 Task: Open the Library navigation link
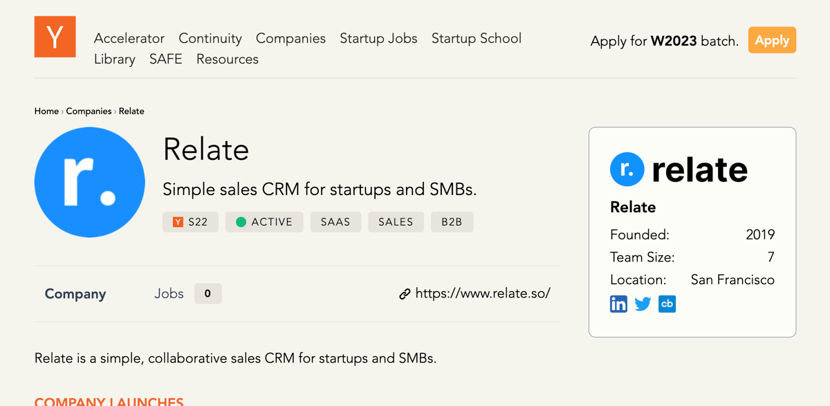(x=115, y=59)
